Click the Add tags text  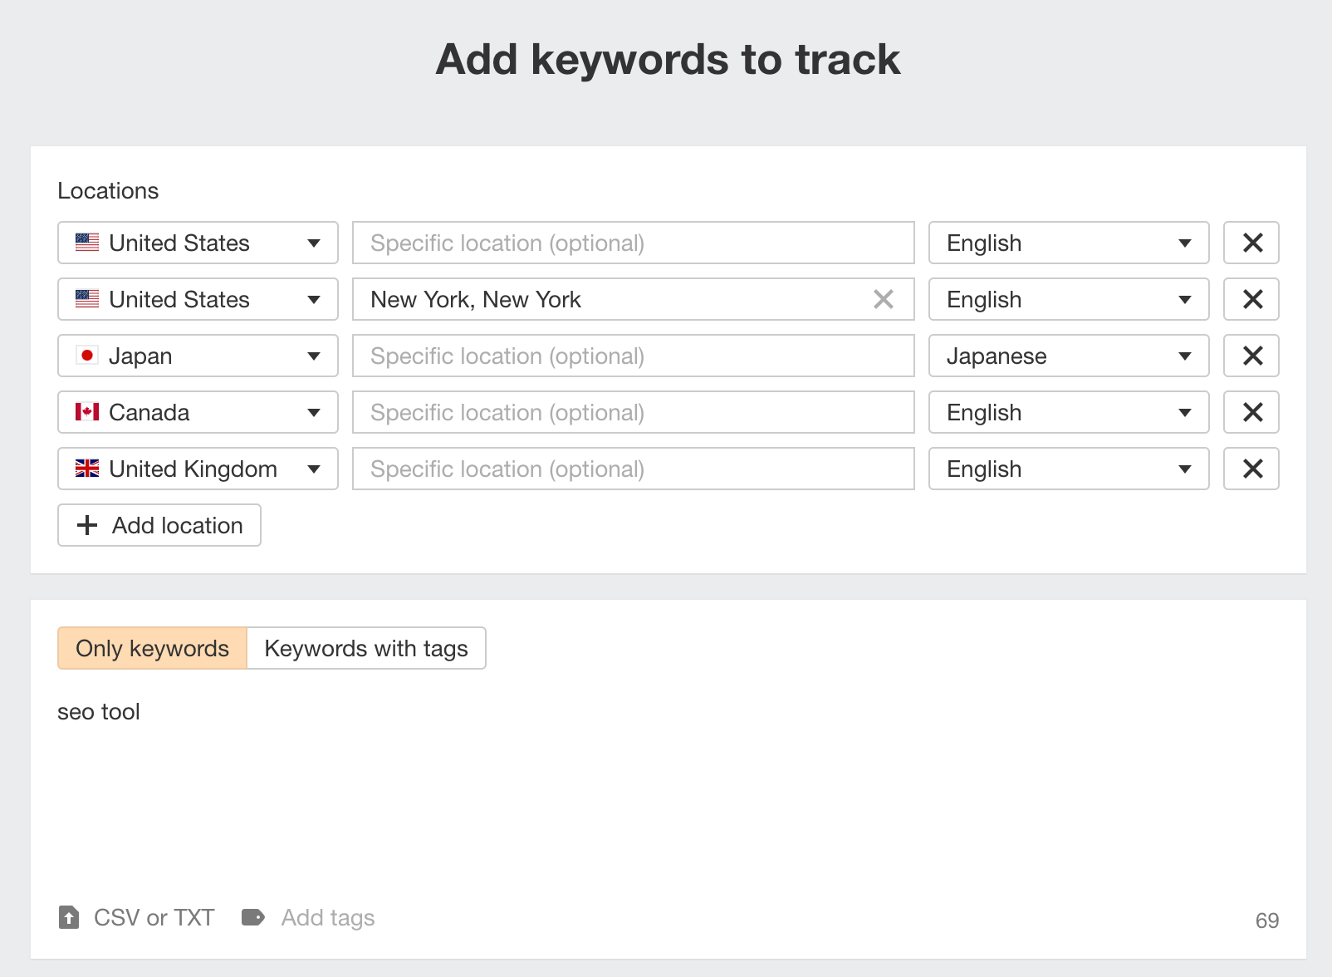point(328,917)
